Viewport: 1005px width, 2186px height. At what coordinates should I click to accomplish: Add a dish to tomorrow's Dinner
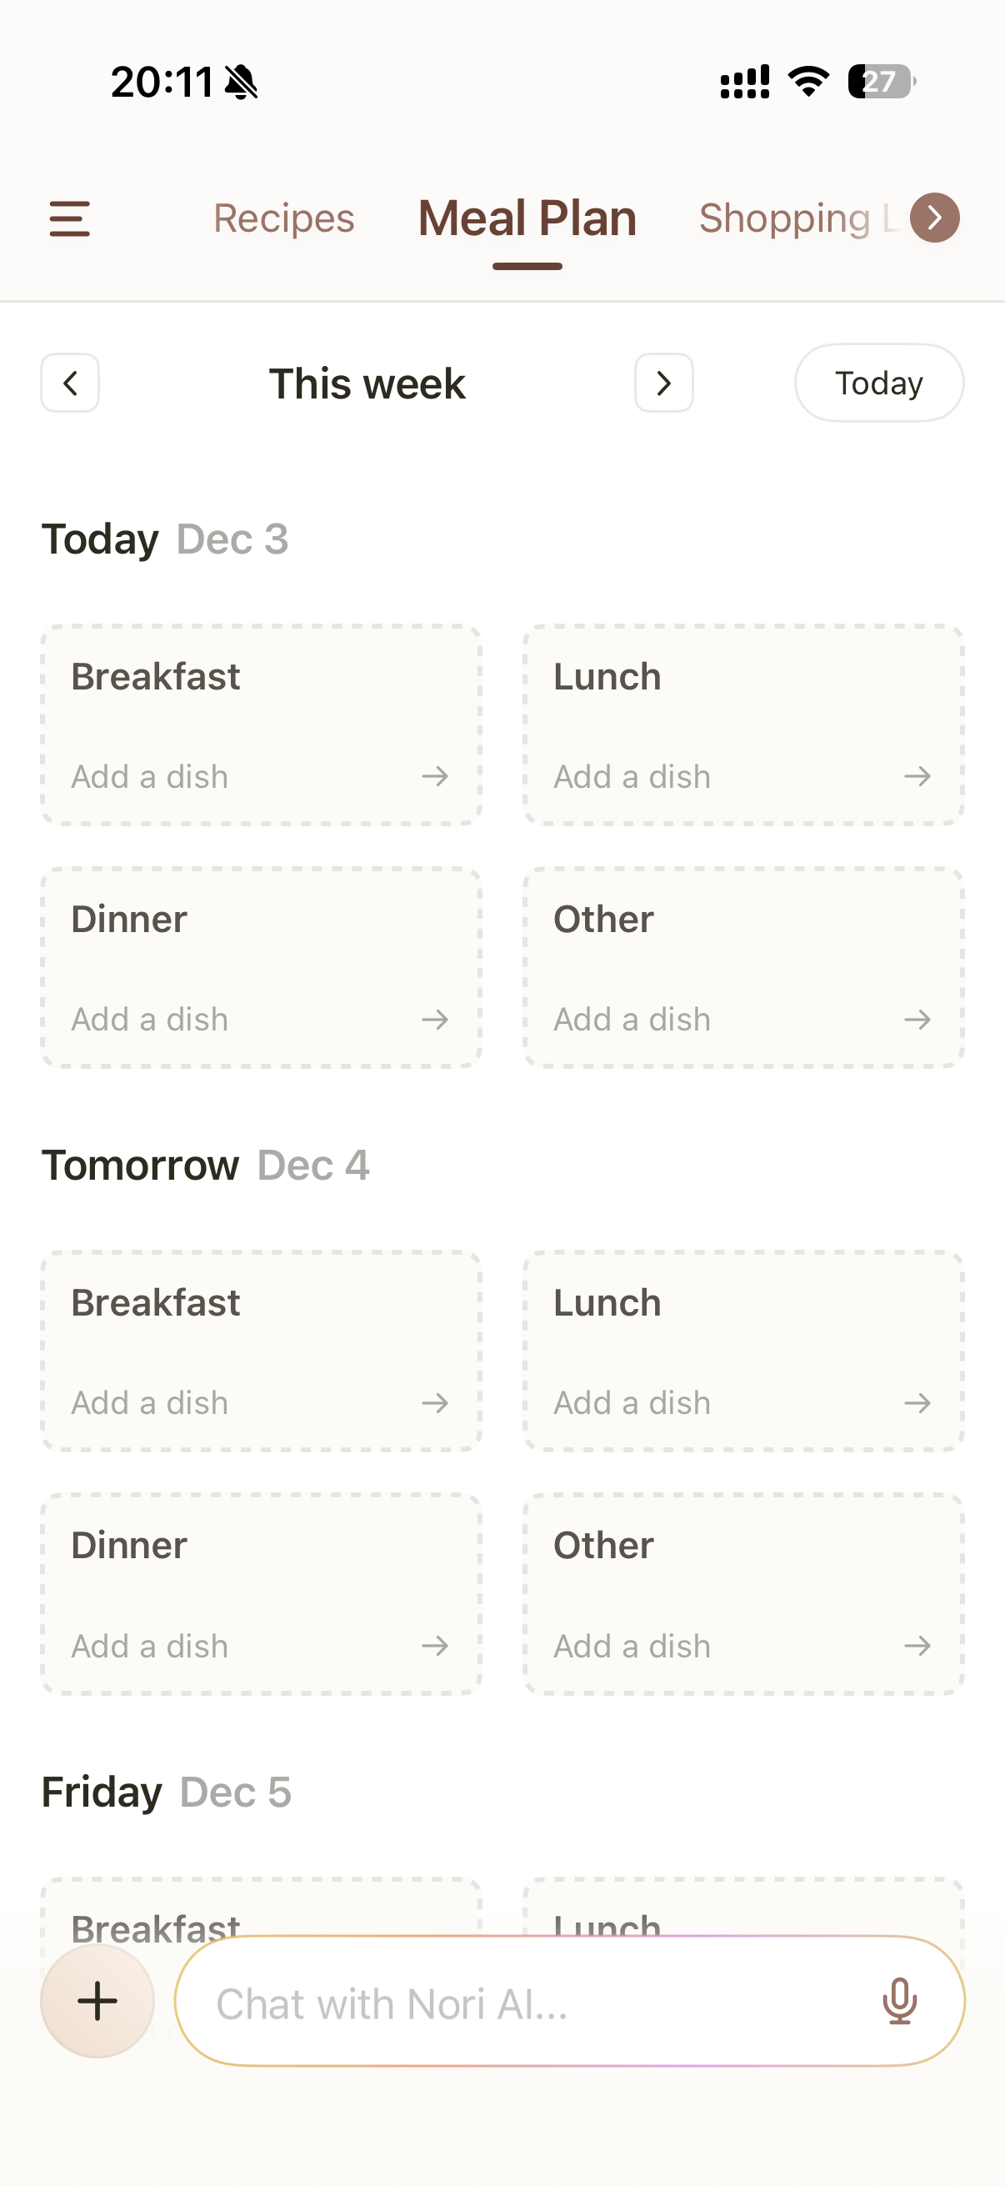coord(261,1646)
